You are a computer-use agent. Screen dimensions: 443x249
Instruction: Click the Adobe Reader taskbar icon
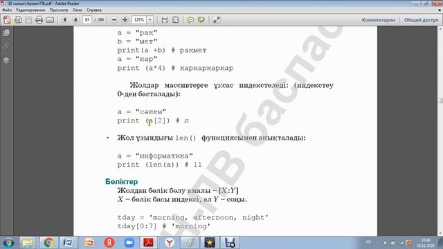pos(149,243)
